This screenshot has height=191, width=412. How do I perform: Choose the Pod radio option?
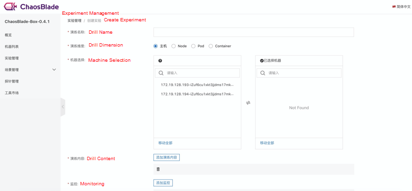pos(193,46)
